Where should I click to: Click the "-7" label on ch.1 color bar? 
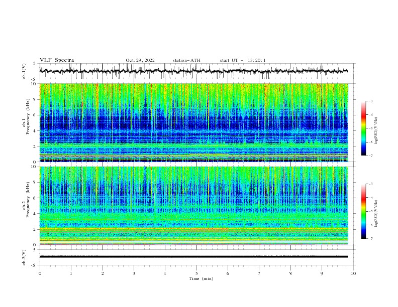point(370,156)
